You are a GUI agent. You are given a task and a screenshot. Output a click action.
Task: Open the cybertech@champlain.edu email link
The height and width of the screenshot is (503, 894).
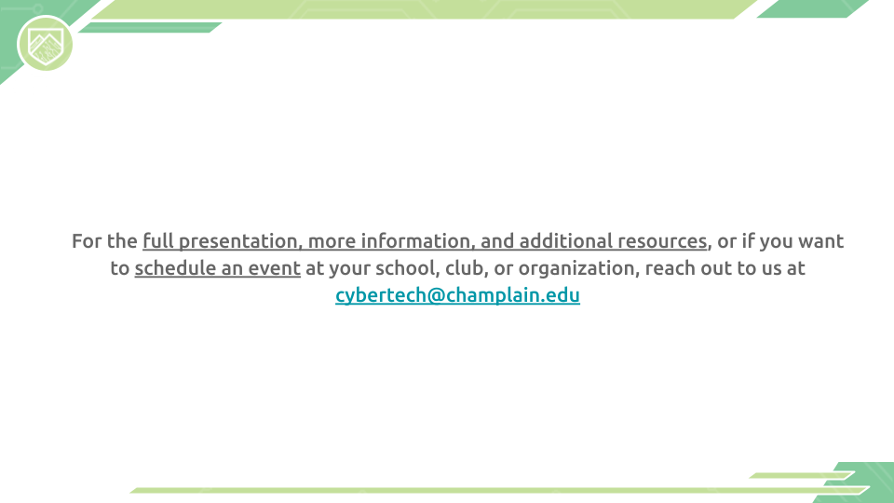coord(457,296)
